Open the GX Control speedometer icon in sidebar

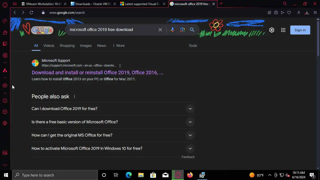5,21
